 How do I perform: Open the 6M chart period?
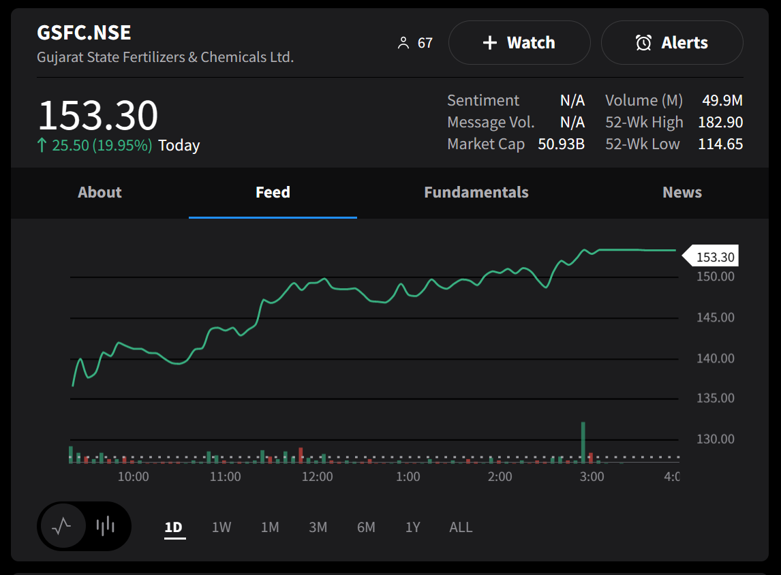(366, 527)
